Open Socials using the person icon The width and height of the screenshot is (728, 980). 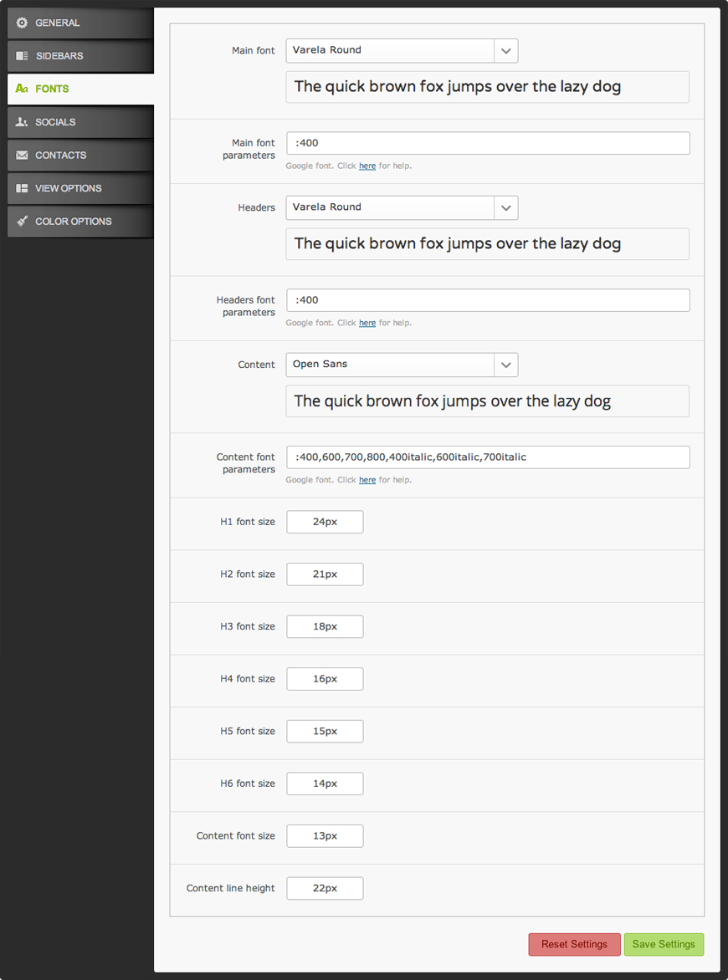click(22, 122)
